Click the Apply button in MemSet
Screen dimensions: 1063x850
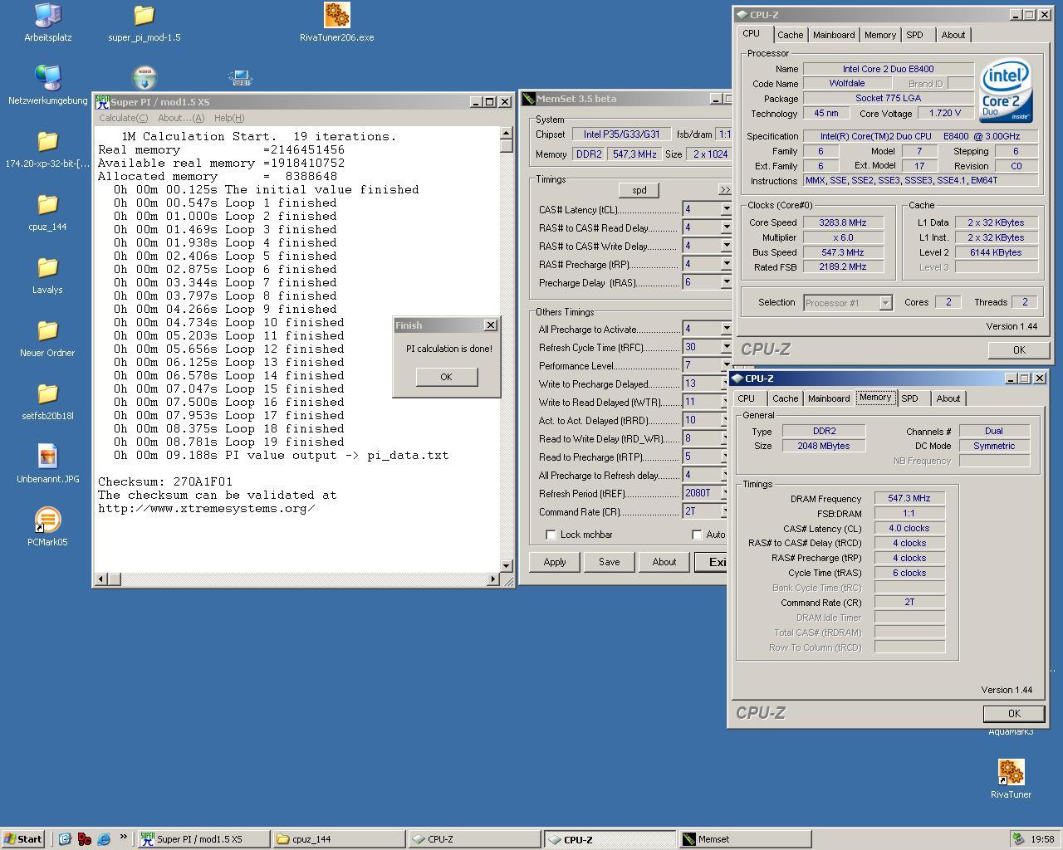coord(555,562)
